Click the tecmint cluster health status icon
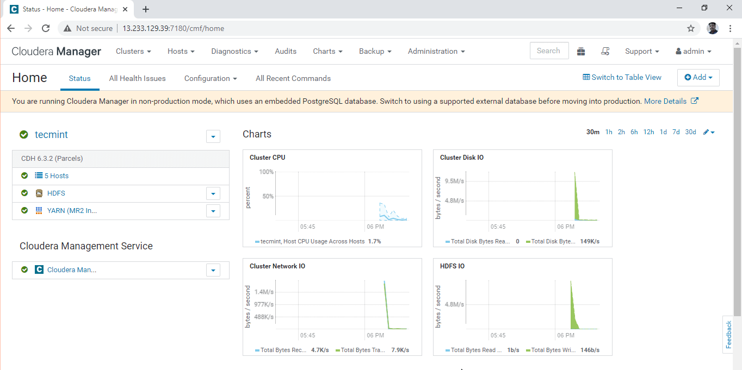This screenshot has width=742, height=370. tap(24, 135)
